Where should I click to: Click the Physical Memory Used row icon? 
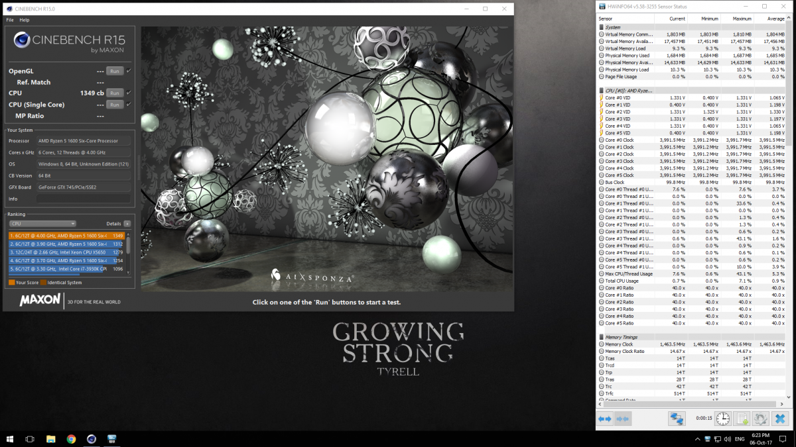click(x=601, y=55)
